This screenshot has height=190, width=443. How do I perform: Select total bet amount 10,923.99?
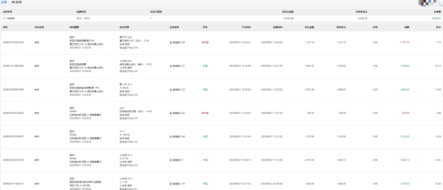[x=288, y=18]
